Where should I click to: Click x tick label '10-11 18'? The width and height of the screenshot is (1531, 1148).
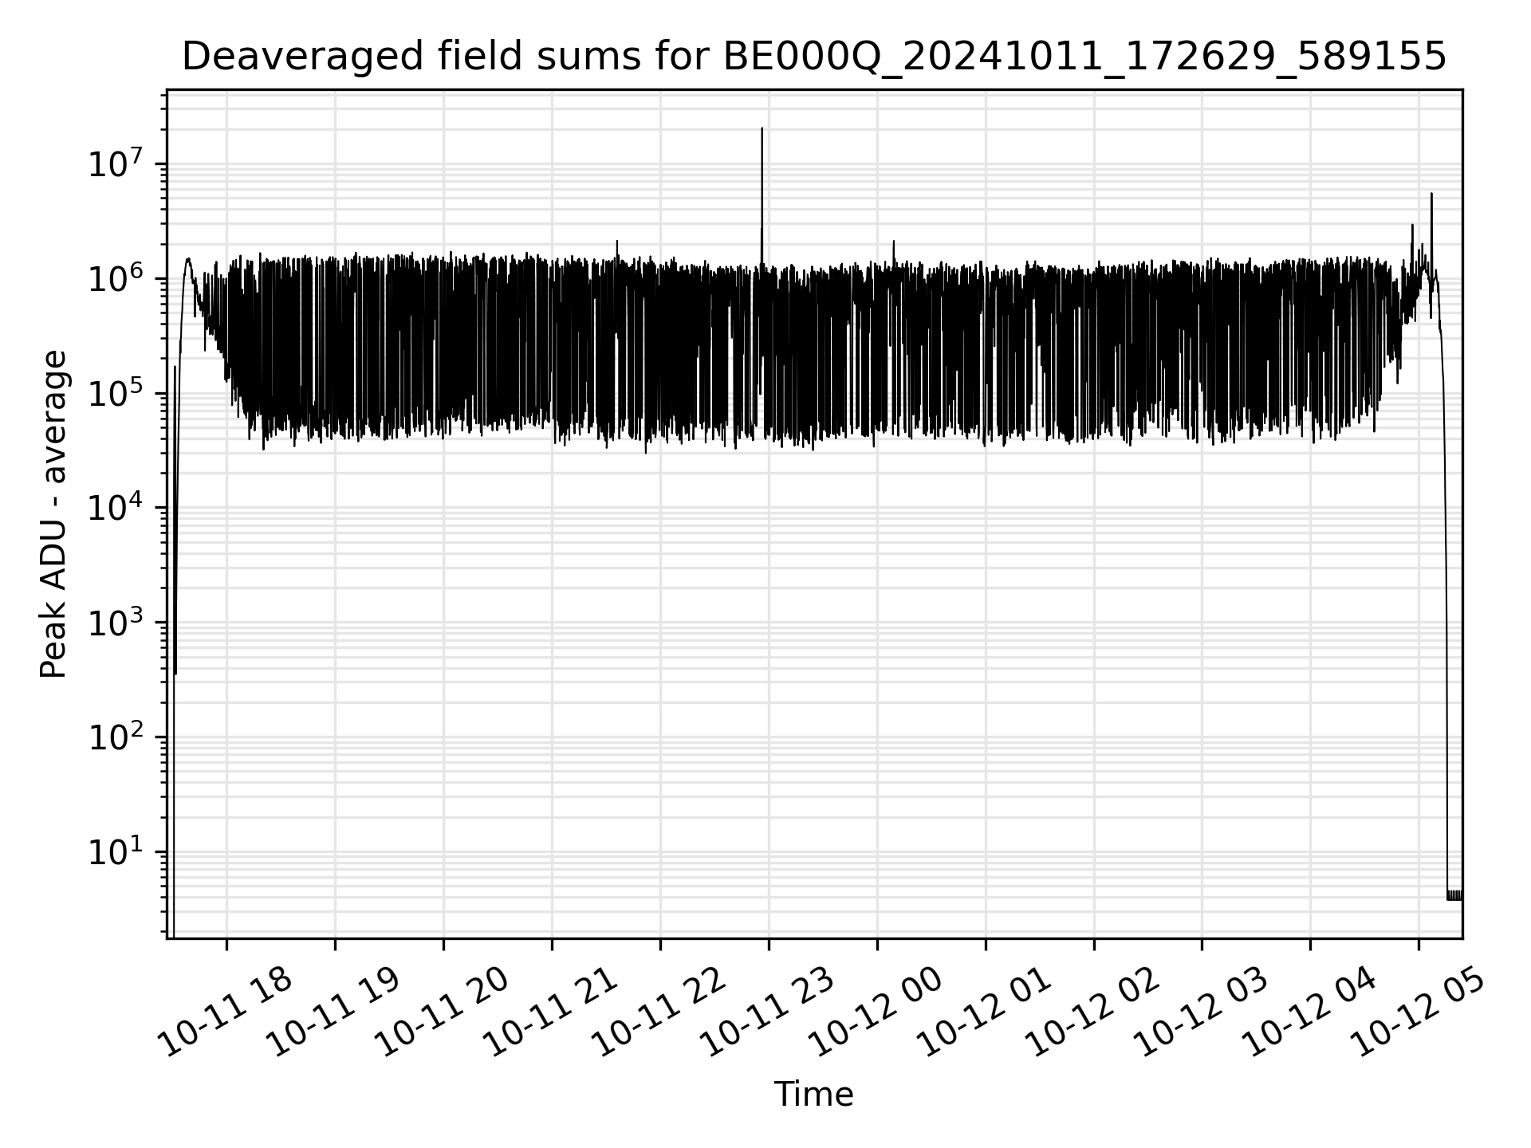click(x=224, y=1011)
